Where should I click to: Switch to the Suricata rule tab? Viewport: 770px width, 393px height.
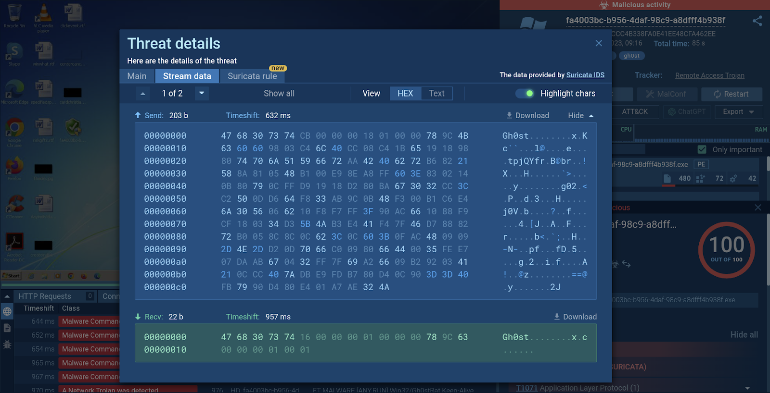pyautogui.click(x=252, y=76)
